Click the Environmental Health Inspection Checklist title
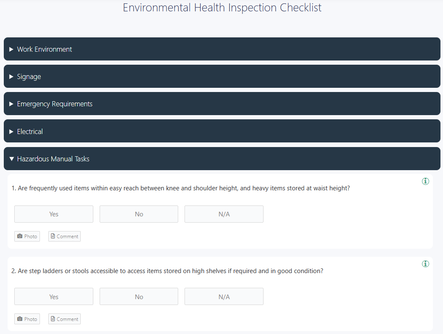The width and height of the screenshot is (443, 334). tap(222, 8)
